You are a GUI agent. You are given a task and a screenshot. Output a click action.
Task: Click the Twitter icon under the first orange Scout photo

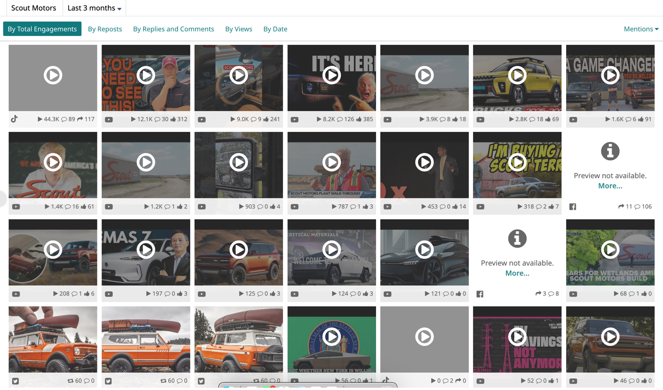click(16, 381)
